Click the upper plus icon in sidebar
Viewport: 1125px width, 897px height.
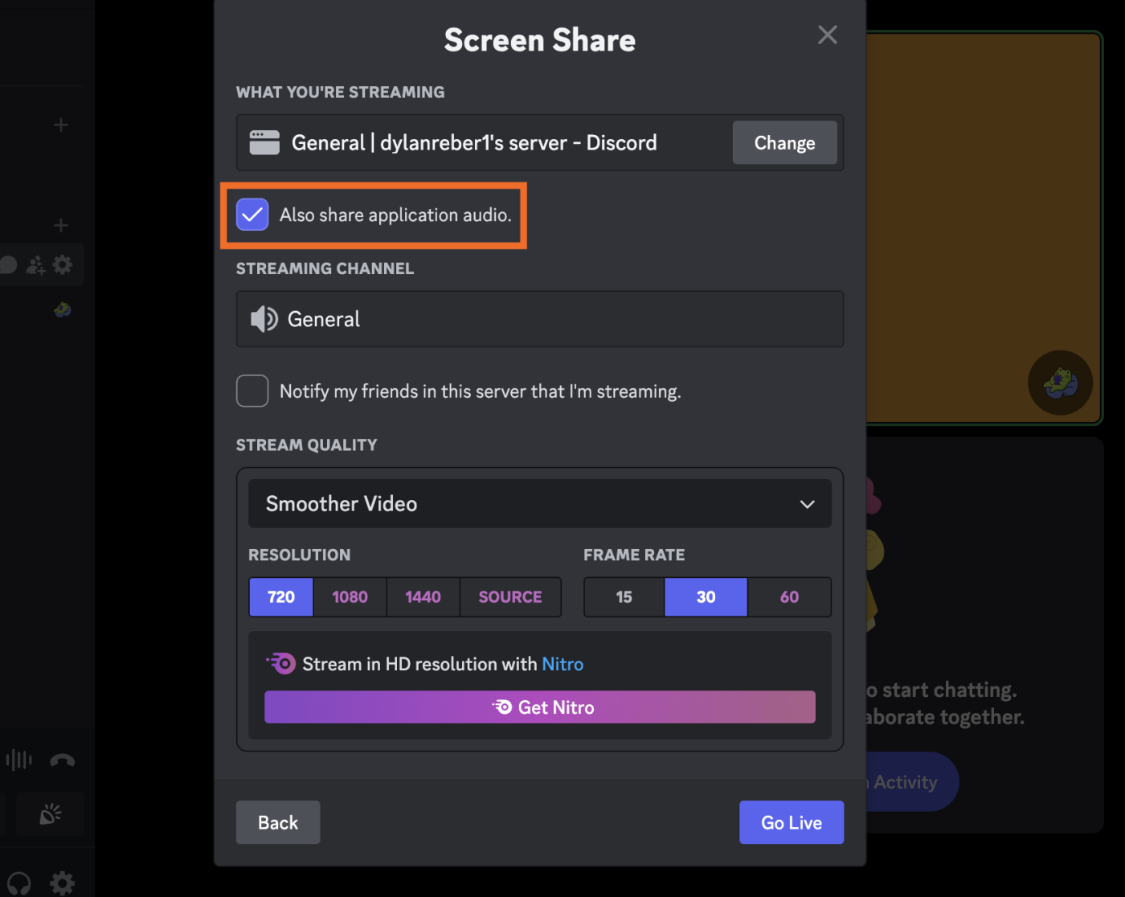61,125
